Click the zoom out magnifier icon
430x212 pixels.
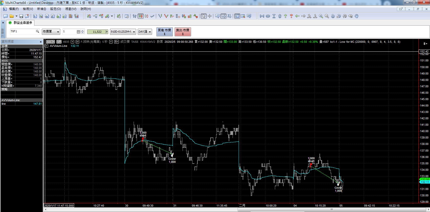327,16
